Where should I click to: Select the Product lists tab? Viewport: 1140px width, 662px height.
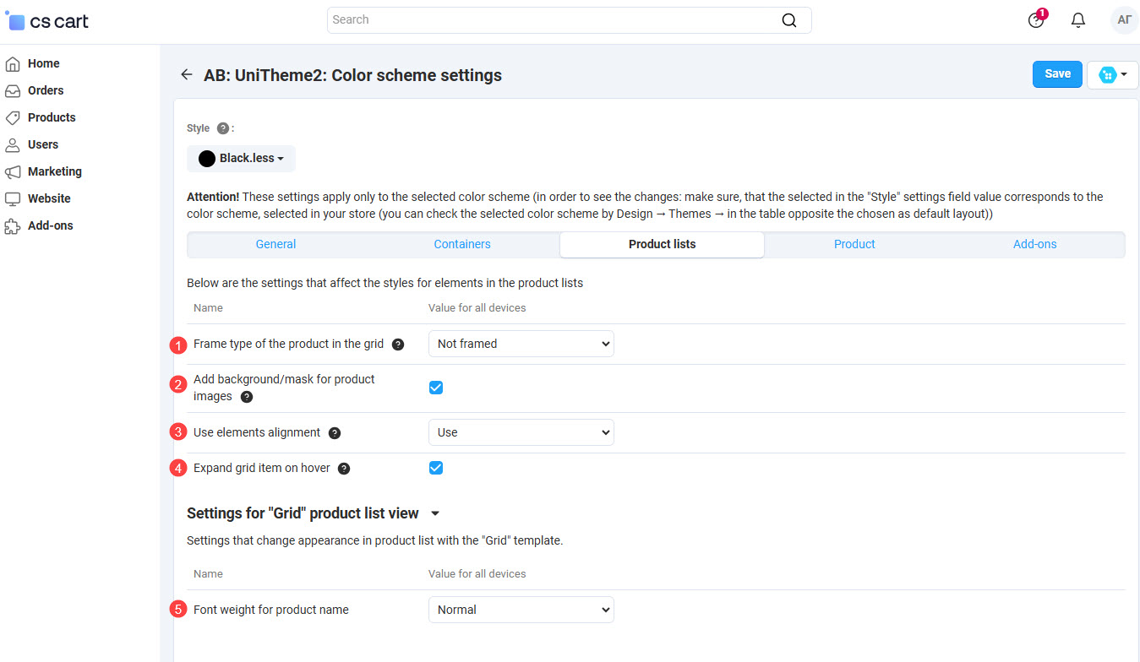tap(663, 245)
